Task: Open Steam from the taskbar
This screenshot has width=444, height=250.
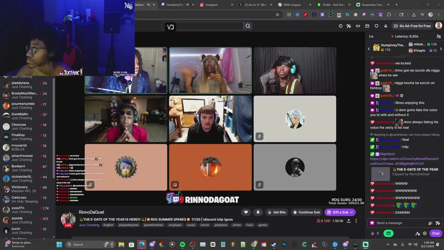Action: click(274, 244)
